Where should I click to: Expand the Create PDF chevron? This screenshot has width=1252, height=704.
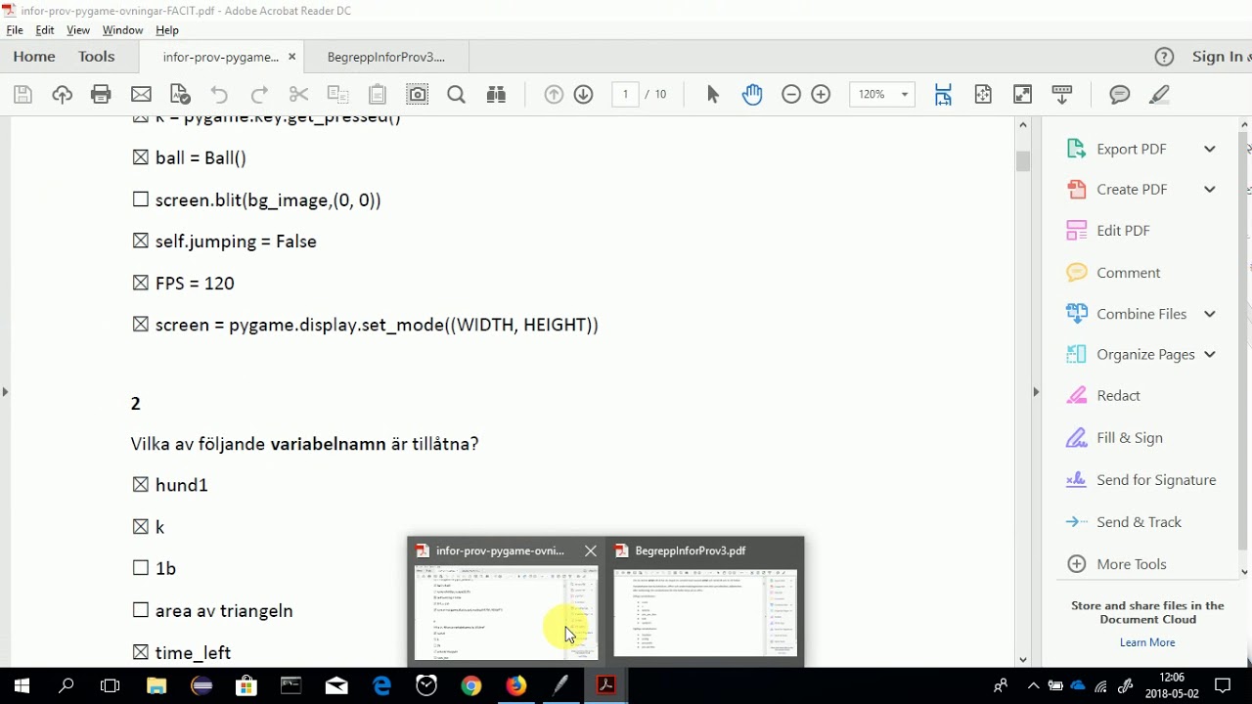(x=1210, y=190)
